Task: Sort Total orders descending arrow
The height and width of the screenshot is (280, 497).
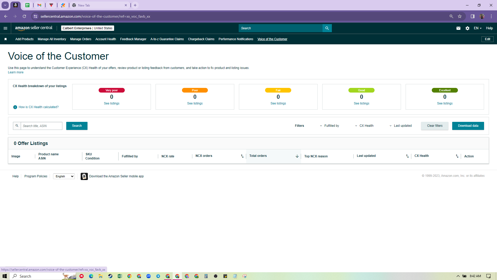Action: 297,156
